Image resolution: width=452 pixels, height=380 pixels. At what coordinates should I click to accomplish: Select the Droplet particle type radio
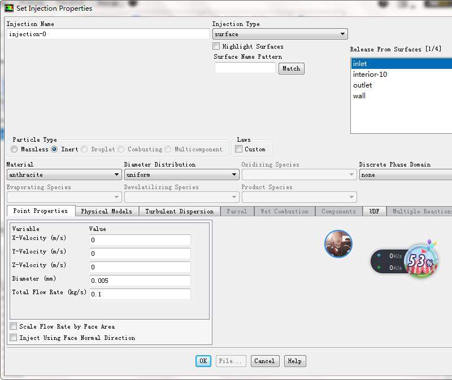coord(84,149)
